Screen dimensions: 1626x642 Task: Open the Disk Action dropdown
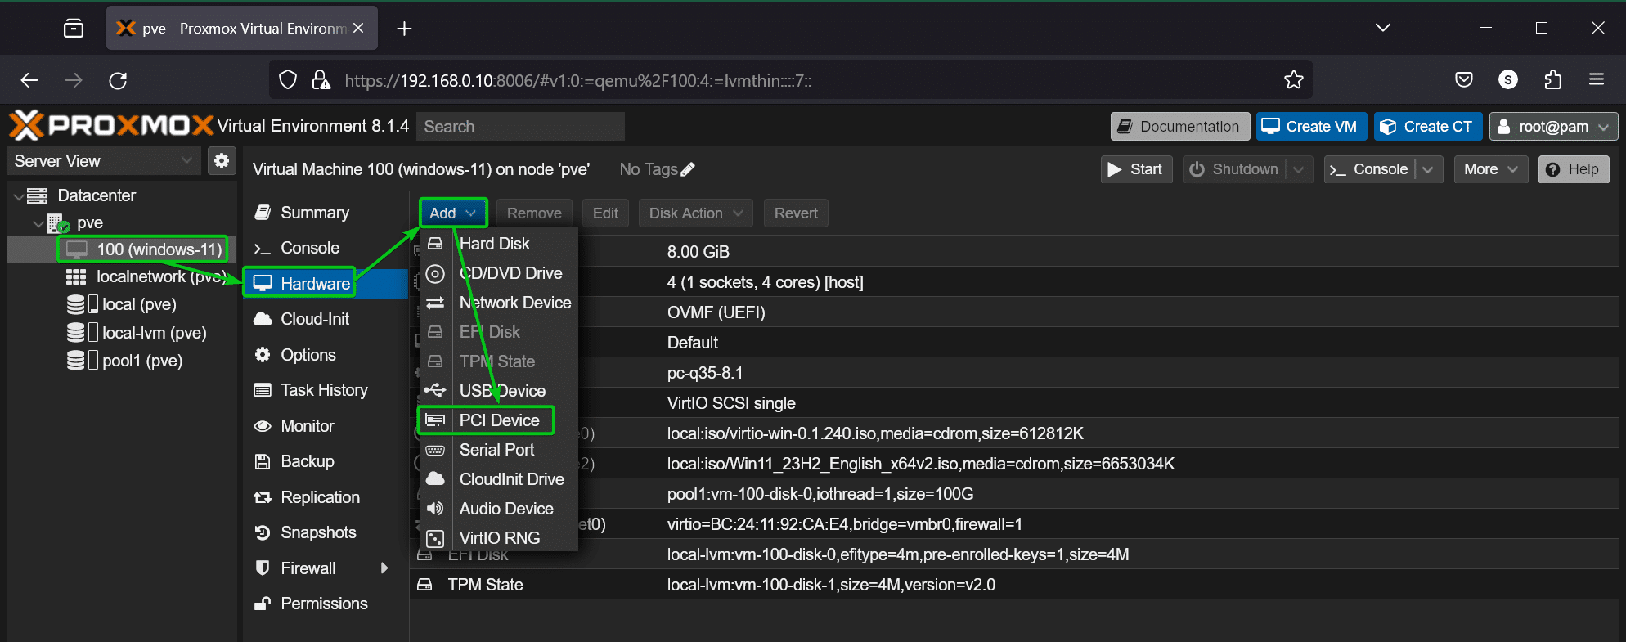(696, 213)
